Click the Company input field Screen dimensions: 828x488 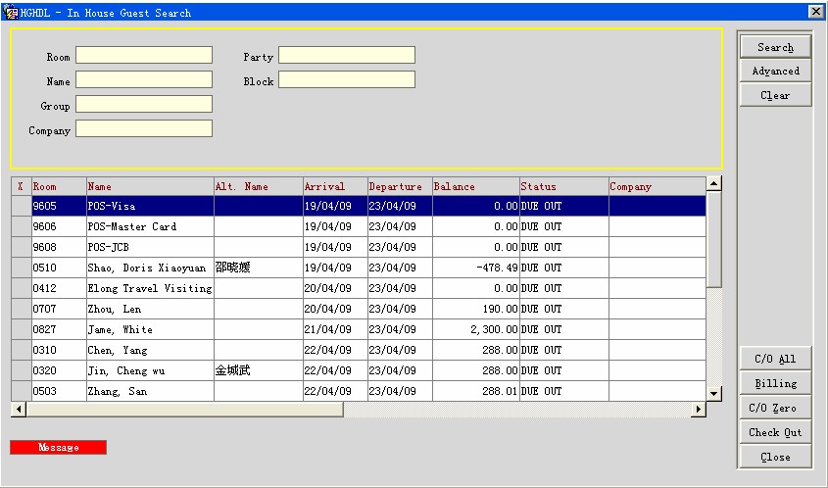coord(144,128)
